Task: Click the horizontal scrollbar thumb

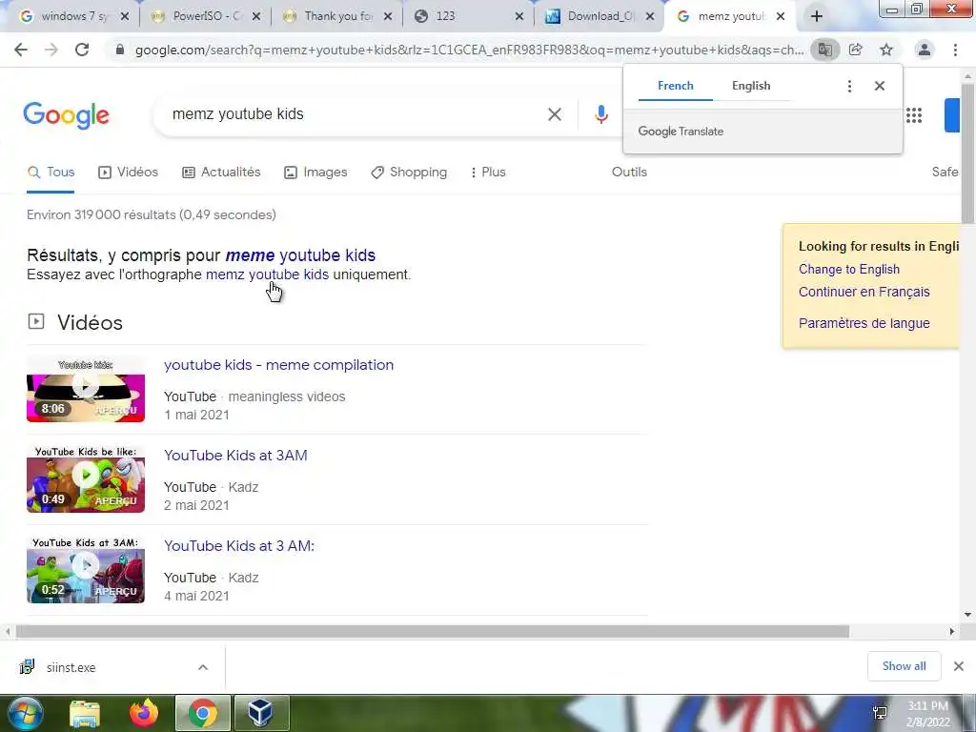Action: coord(432,632)
